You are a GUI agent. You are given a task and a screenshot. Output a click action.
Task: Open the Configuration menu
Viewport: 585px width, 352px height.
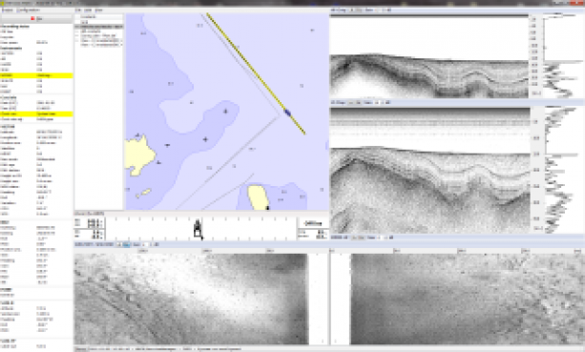[29, 10]
